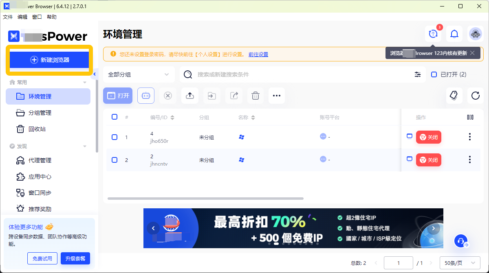Toggle the 已打开 checkbox
This screenshot has width=489, height=273.
click(x=434, y=74)
